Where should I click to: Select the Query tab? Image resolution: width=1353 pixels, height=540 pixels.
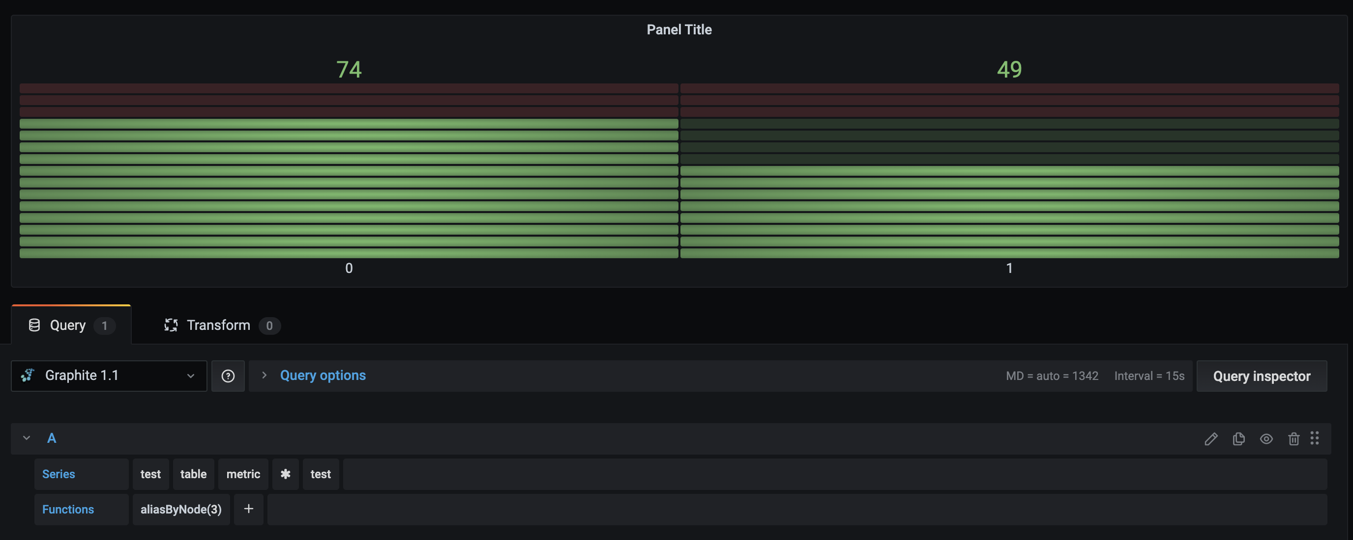(x=67, y=325)
